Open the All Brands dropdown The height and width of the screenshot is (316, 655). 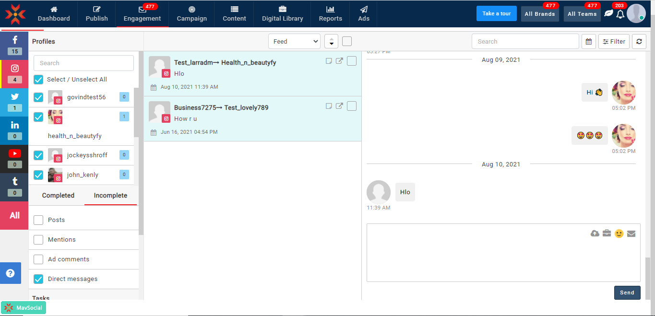point(539,14)
